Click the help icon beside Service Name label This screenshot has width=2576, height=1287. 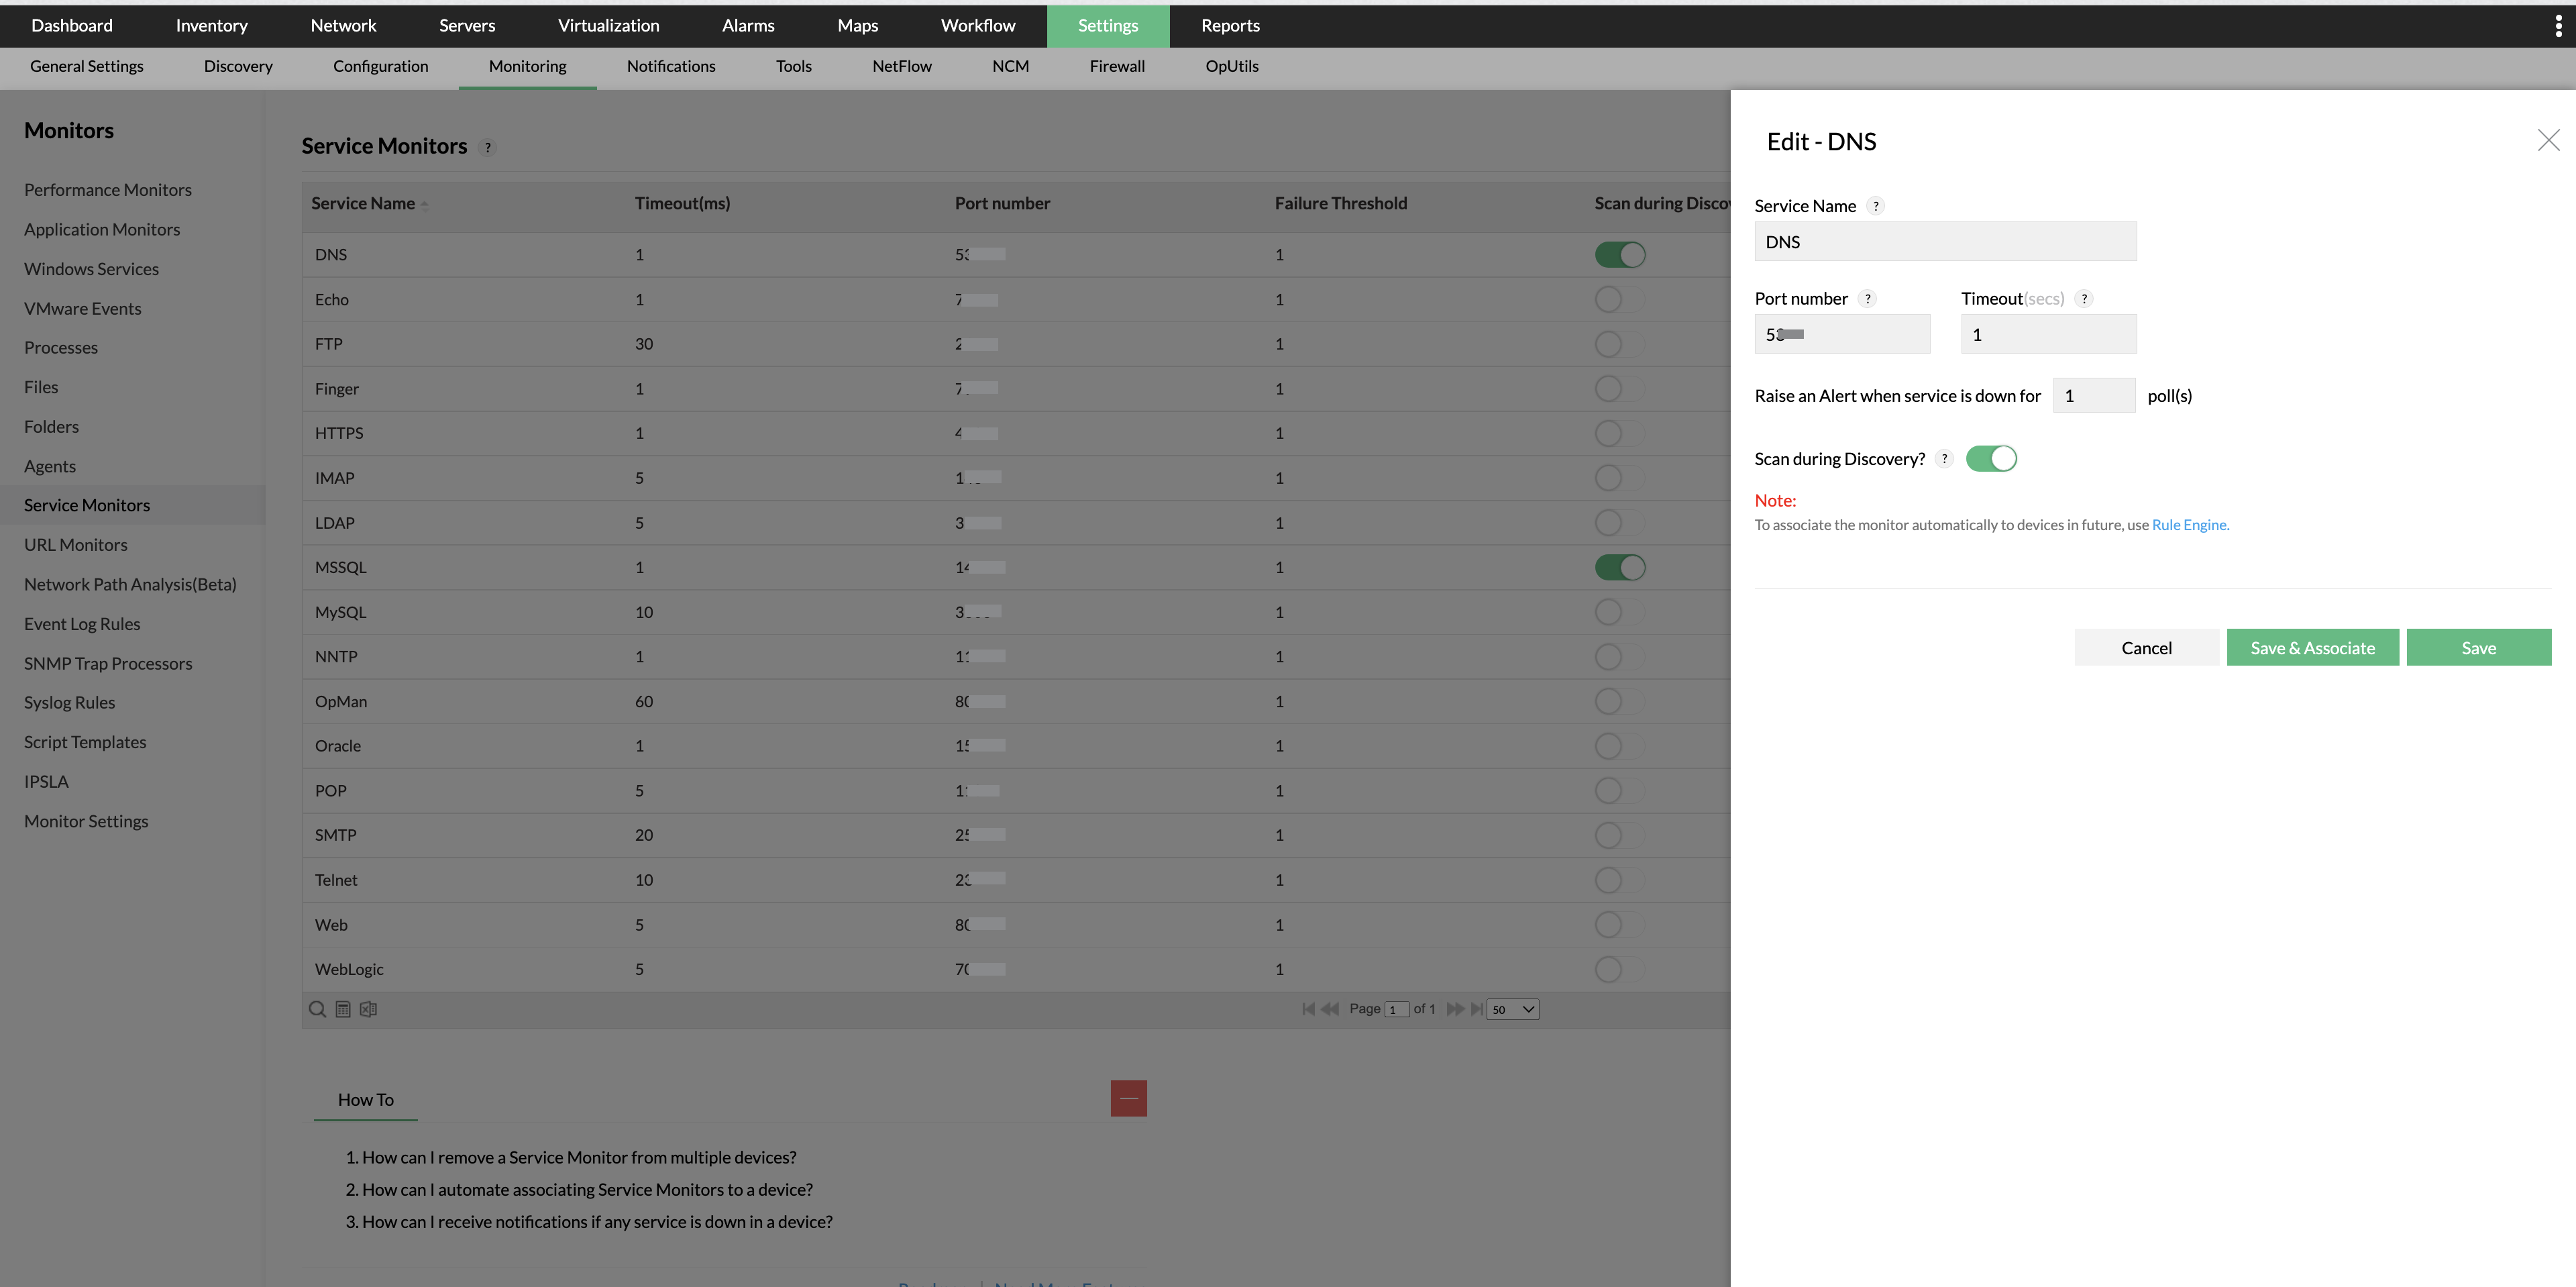1876,206
